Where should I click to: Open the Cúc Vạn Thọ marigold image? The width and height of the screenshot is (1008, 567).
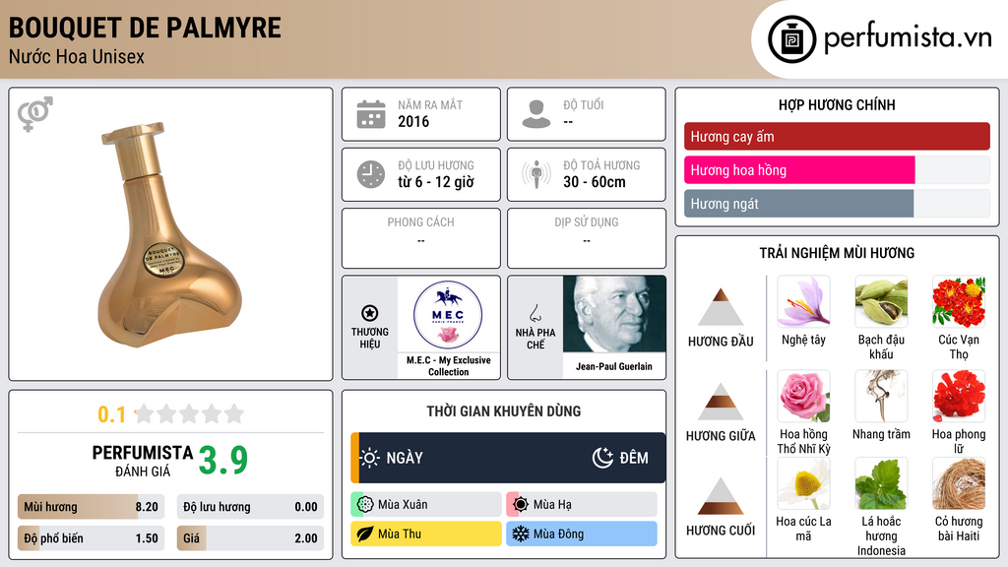959,301
